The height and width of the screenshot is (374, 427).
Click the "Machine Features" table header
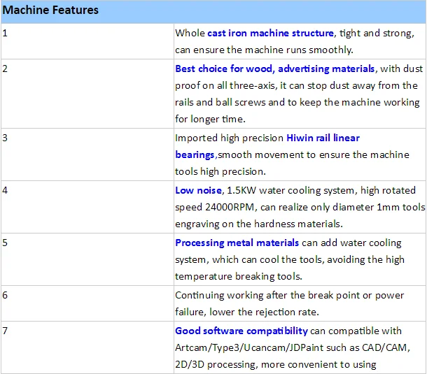coord(51,10)
